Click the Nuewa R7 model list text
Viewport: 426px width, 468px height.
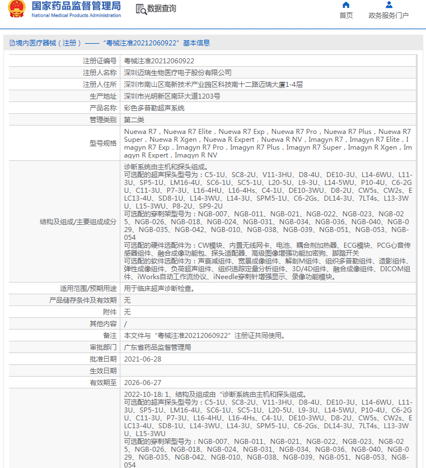click(268, 143)
